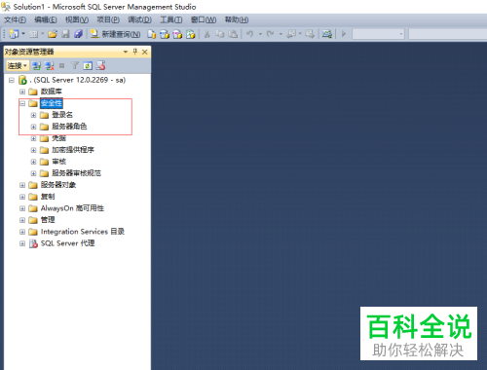Open the 编辑(E) menu

pyautogui.click(x=46, y=19)
